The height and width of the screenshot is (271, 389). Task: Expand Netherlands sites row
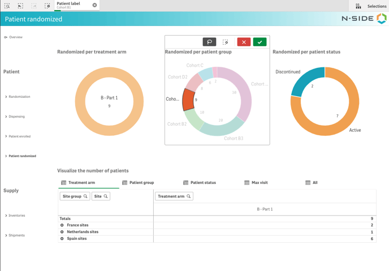[x=62, y=232]
